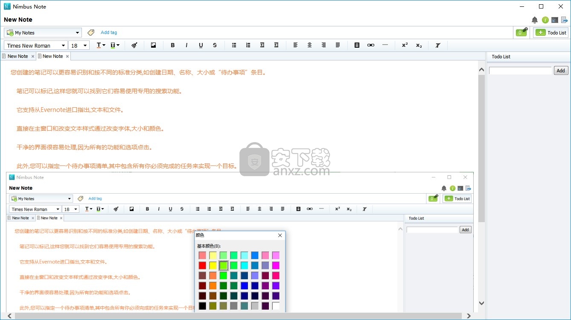
Task: Justify text in main toolbar
Action: coord(338,45)
